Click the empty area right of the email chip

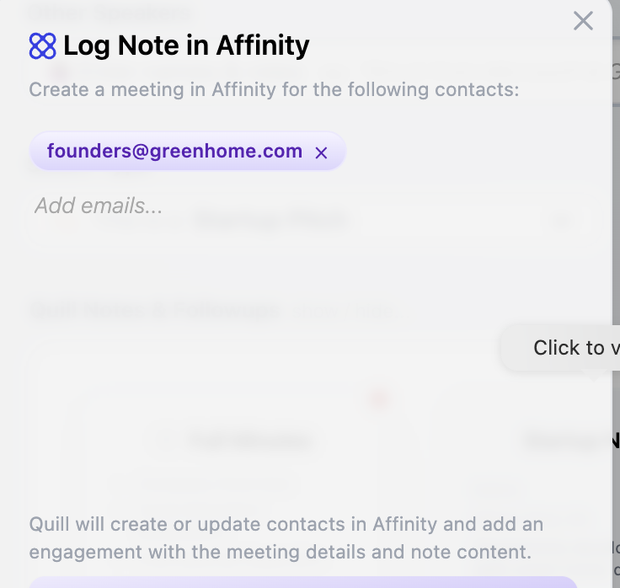(472, 152)
